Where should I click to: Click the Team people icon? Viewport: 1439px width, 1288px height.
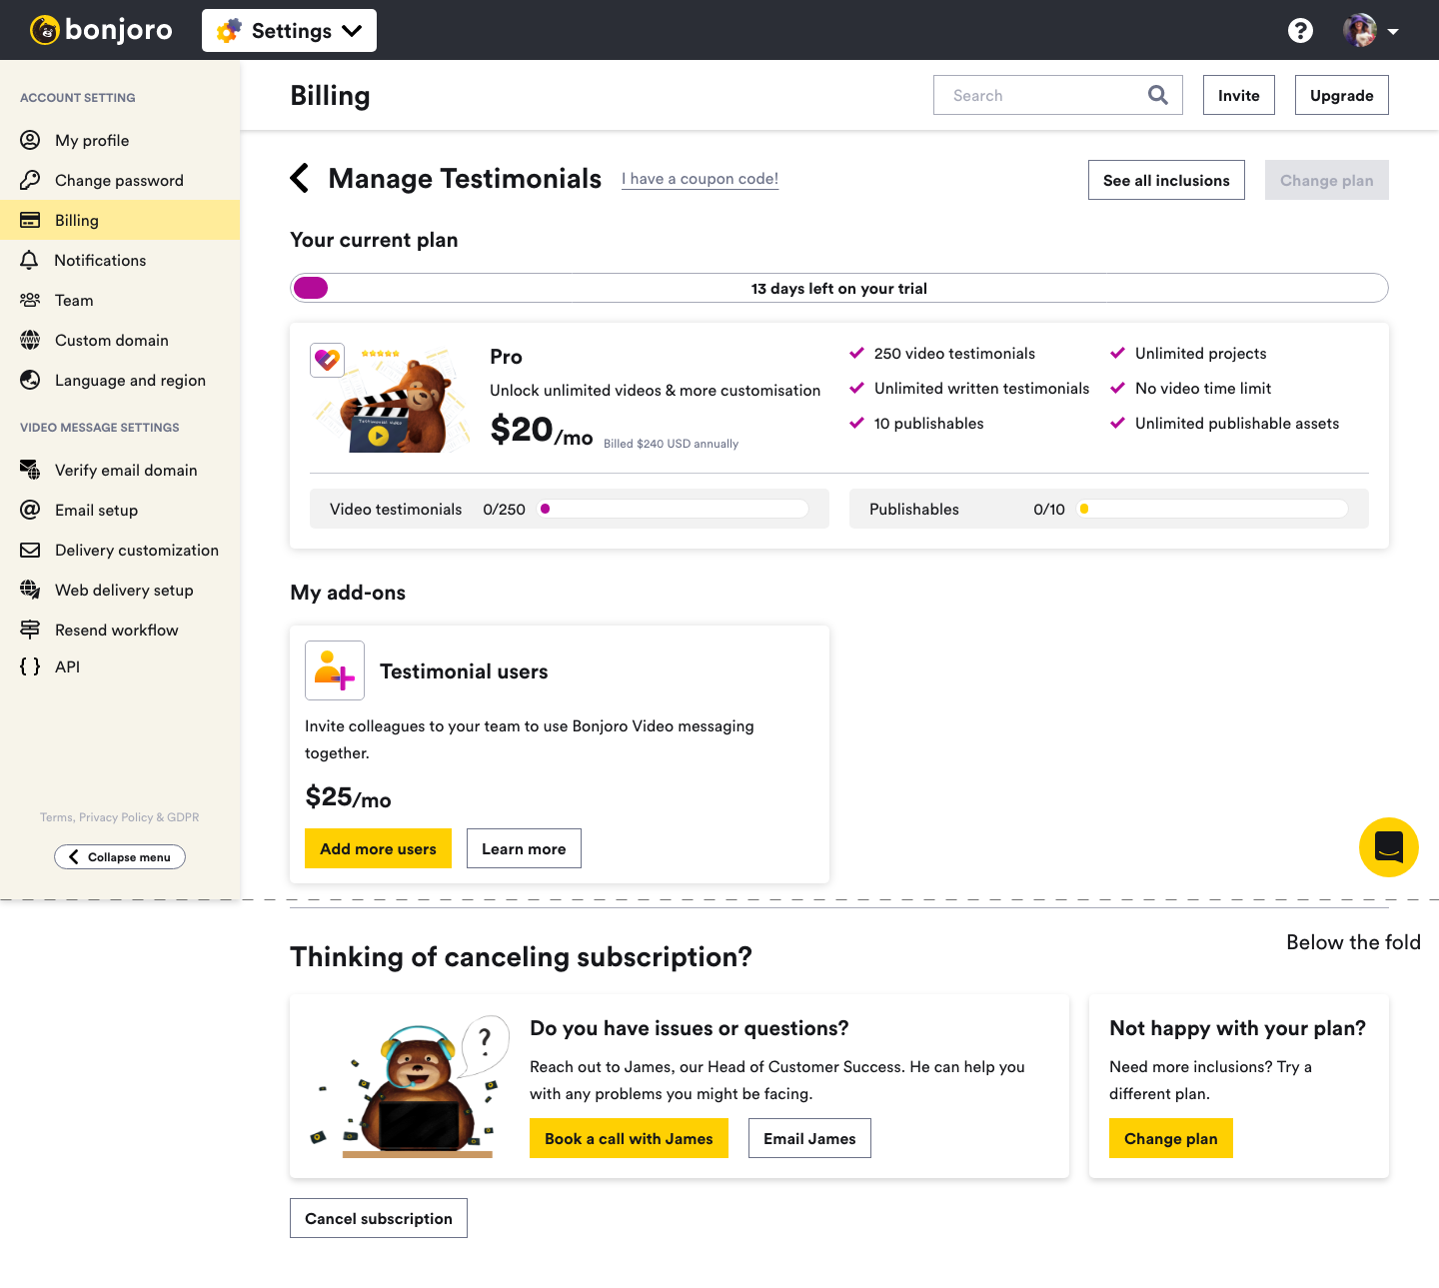pos(30,300)
